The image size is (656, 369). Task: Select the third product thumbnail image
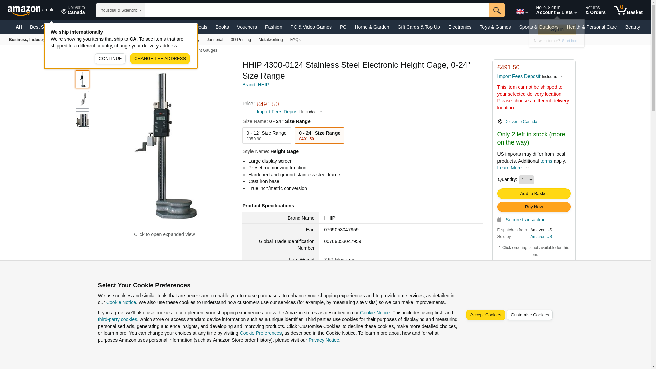click(x=82, y=120)
